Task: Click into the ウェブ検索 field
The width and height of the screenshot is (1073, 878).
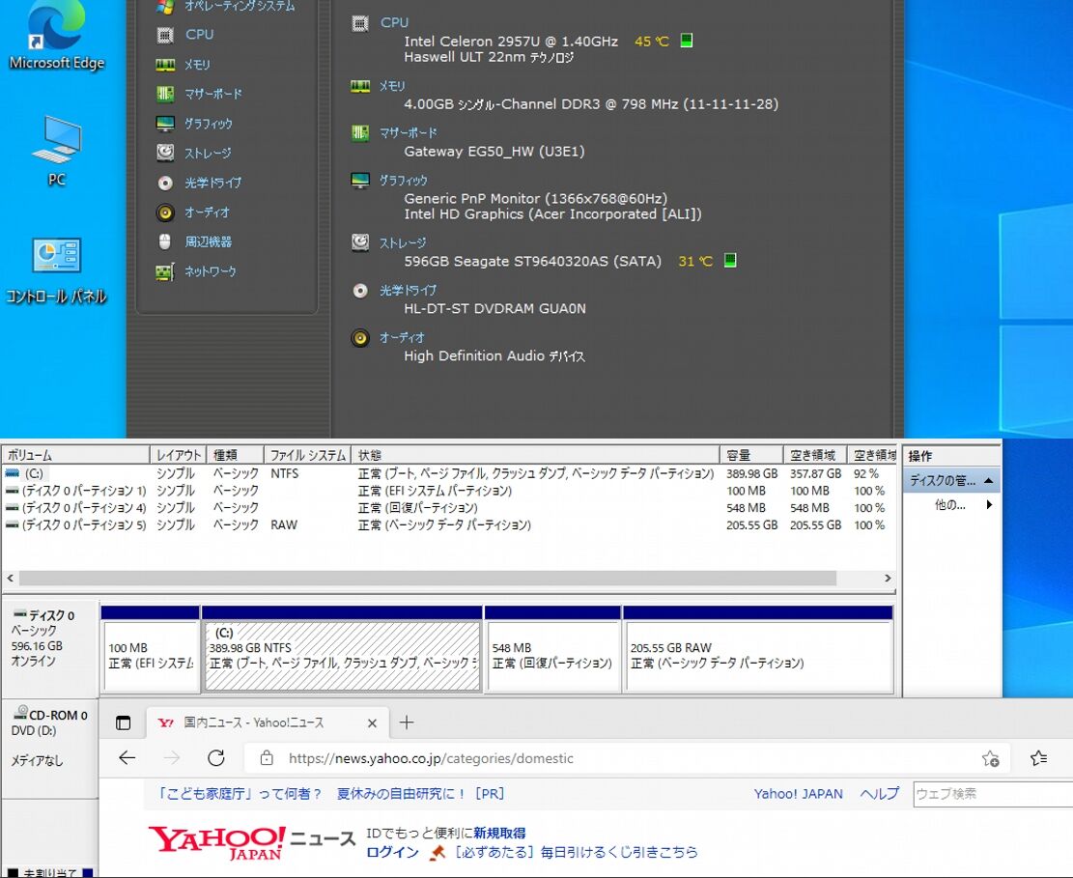Action: (993, 794)
